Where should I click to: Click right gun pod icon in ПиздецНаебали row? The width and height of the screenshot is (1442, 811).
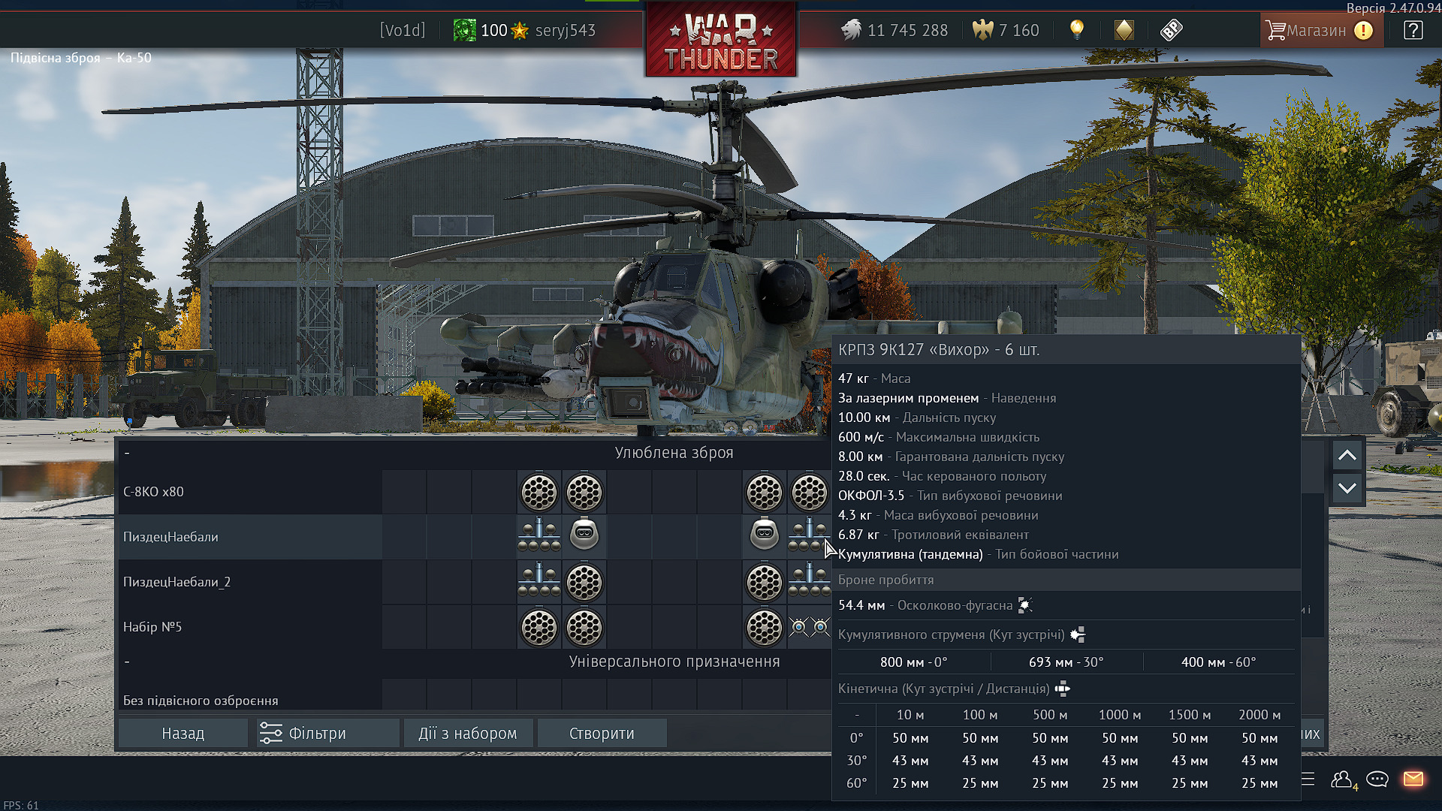coord(765,535)
